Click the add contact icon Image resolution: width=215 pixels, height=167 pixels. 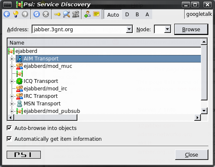click(87, 14)
